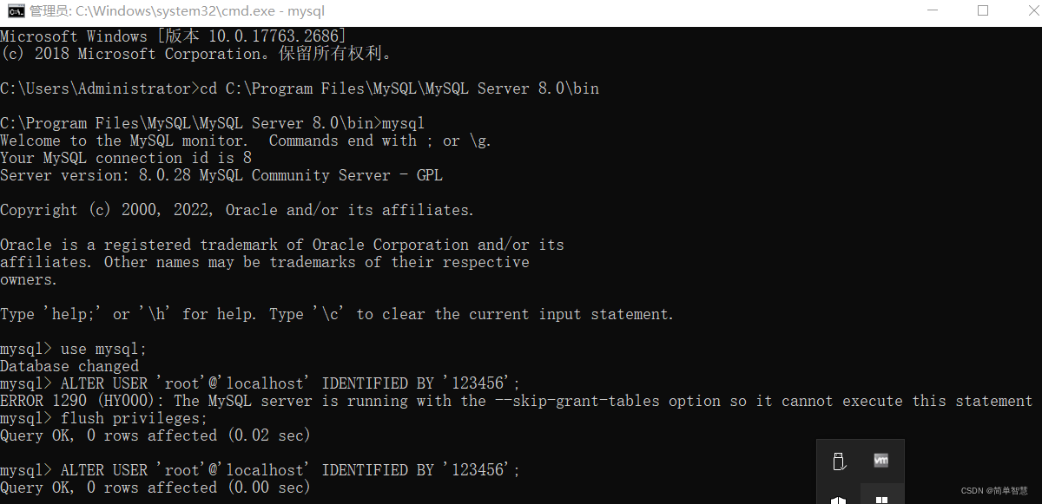Click the ERROR 1290 (HY000) message line
The width and height of the screenshot is (1042, 504).
coord(517,401)
